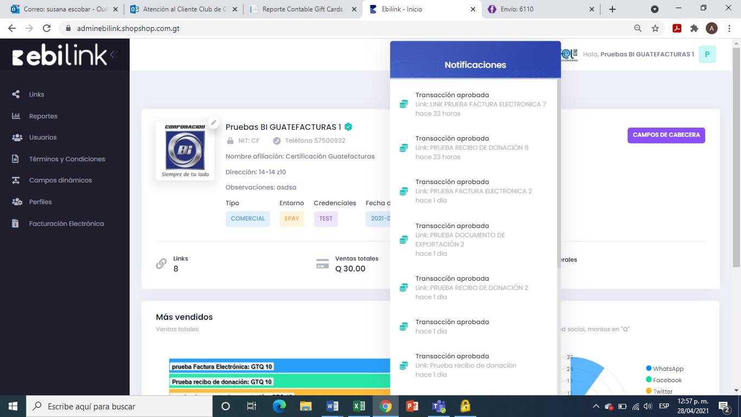The width and height of the screenshot is (741, 417).
Task: Click the Términos y Condiciones document icon
Action: pyautogui.click(x=16, y=159)
